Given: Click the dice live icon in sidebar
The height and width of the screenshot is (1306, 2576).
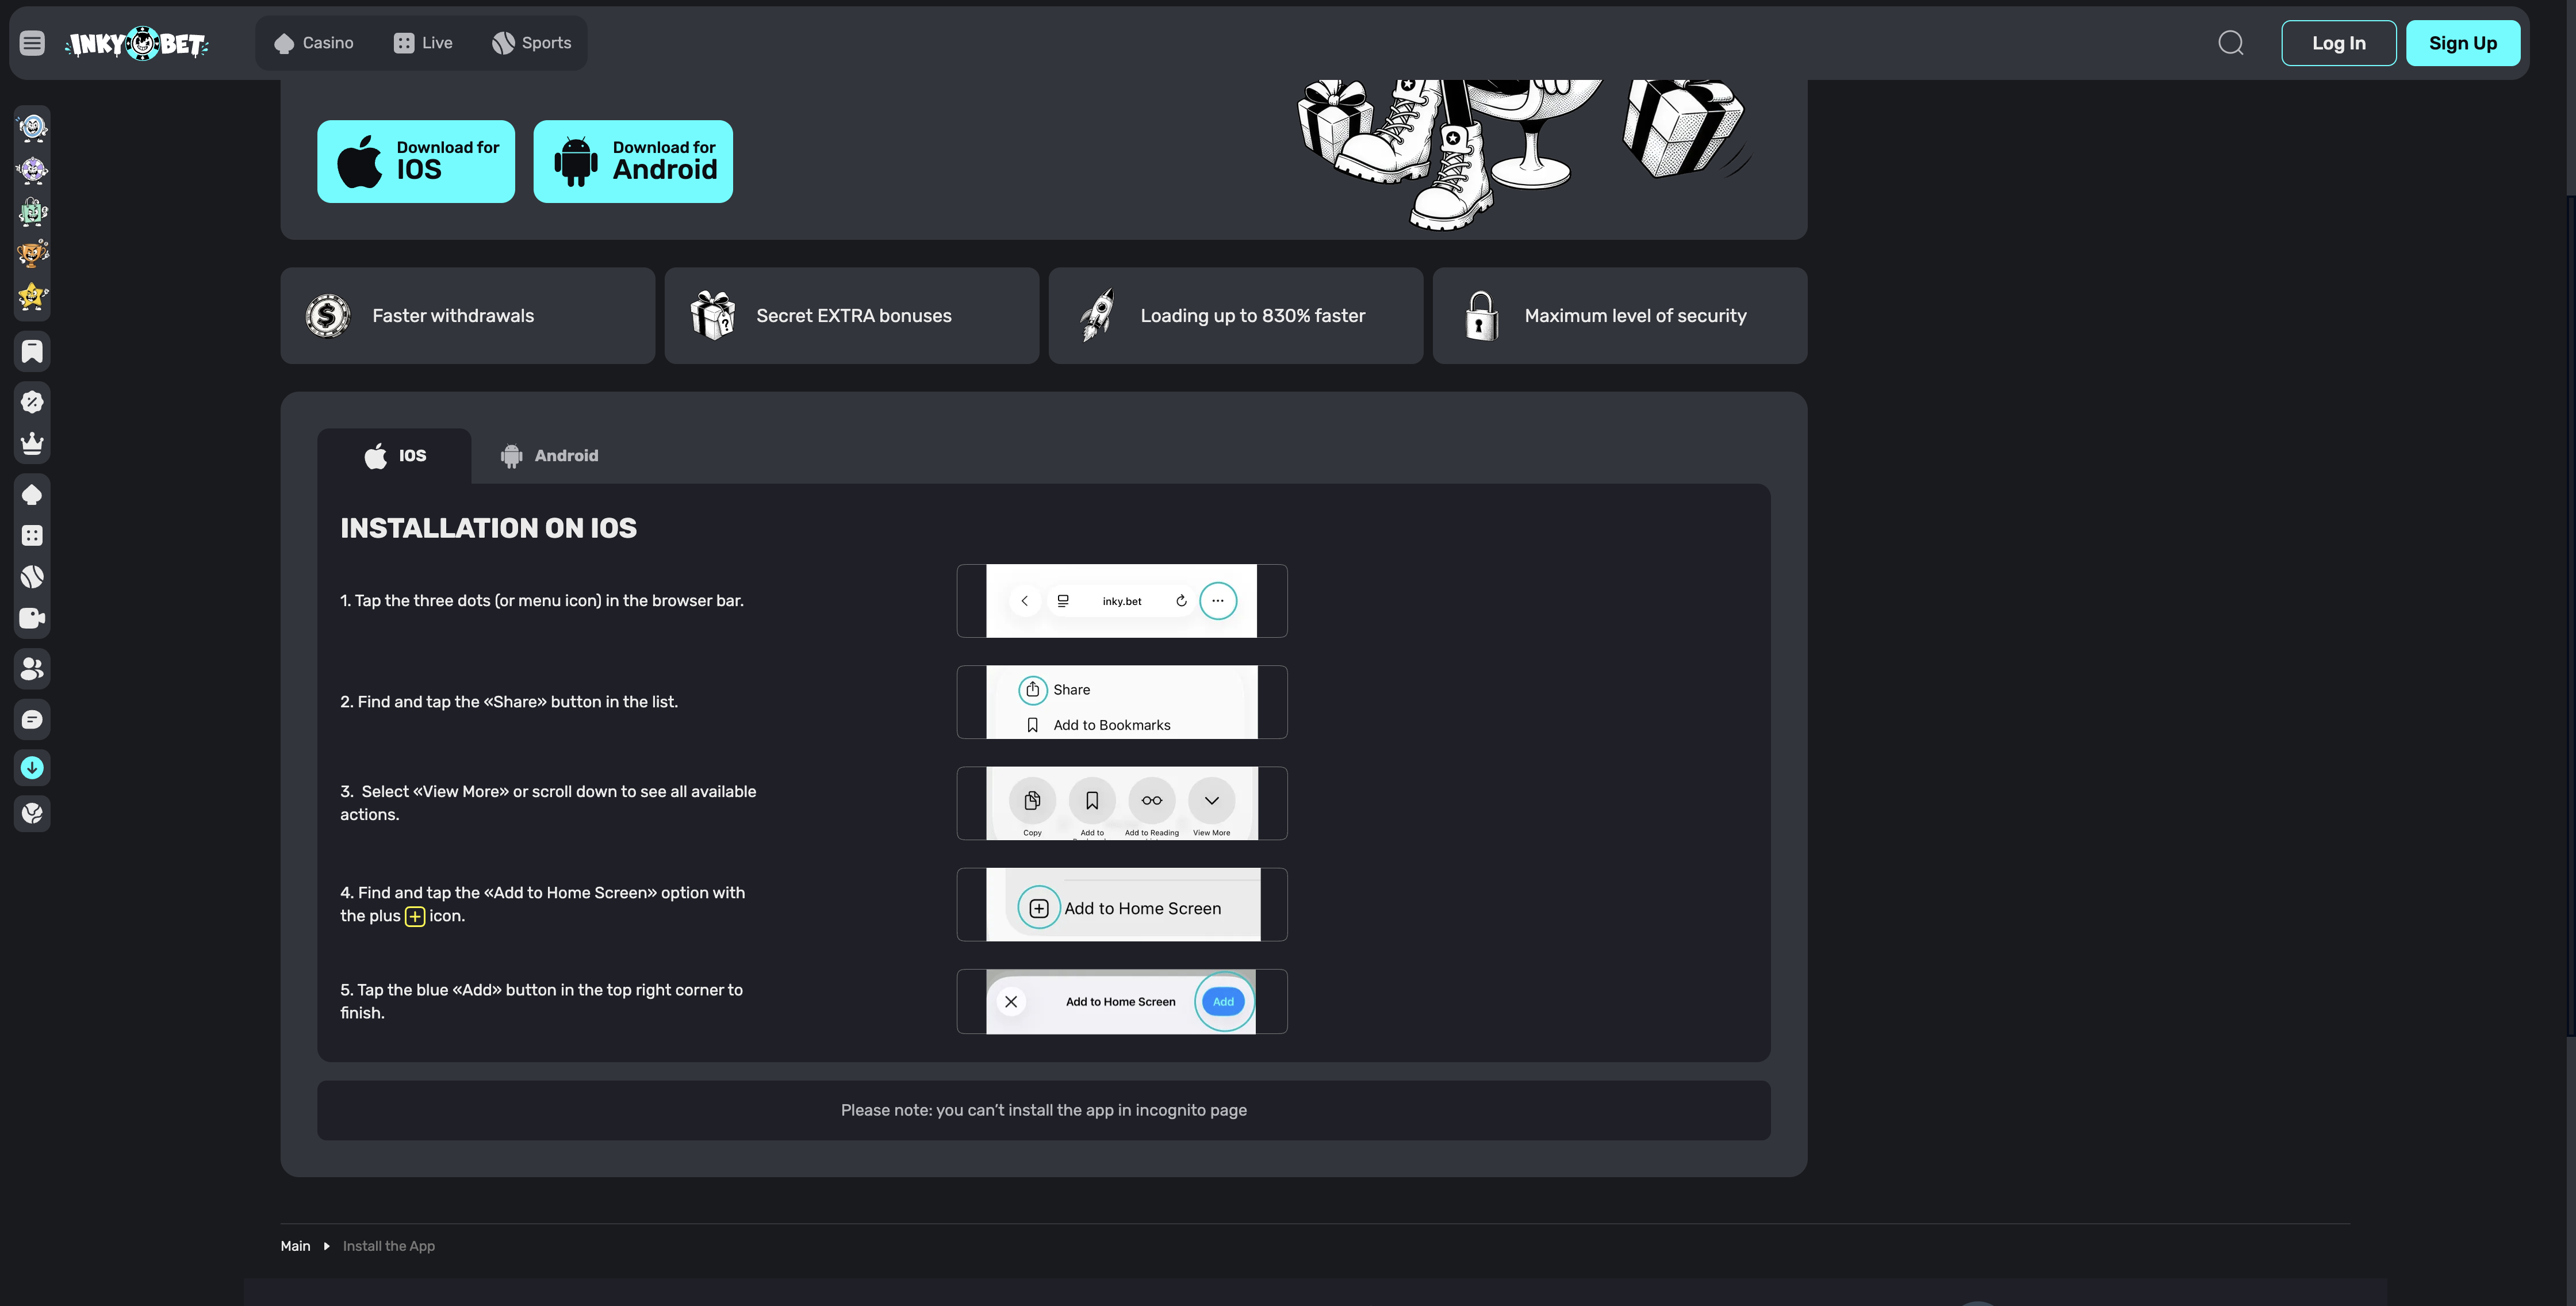Looking at the screenshot, I should pyautogui.click(x=32, y=536).
